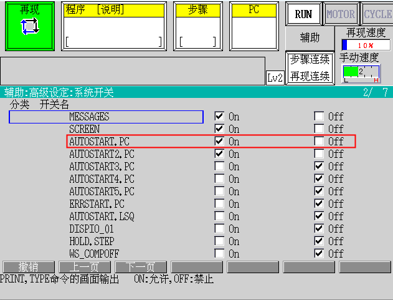Adjust the 手动速度 manual speed indicator
Image resolution: width=393 pixels, height=300 pixels.
click(x=361, y=74)
